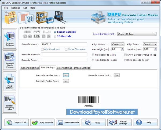Check Hide Barcode Footer
This screenshot has height=130, width=161.
pos(125,60)
